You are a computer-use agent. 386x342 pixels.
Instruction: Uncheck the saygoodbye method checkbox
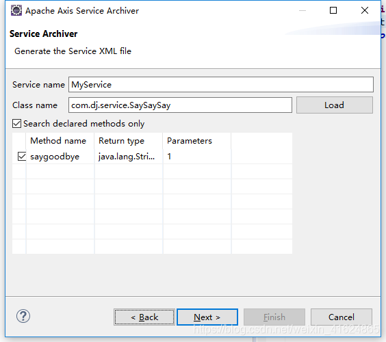click(22, 157)
